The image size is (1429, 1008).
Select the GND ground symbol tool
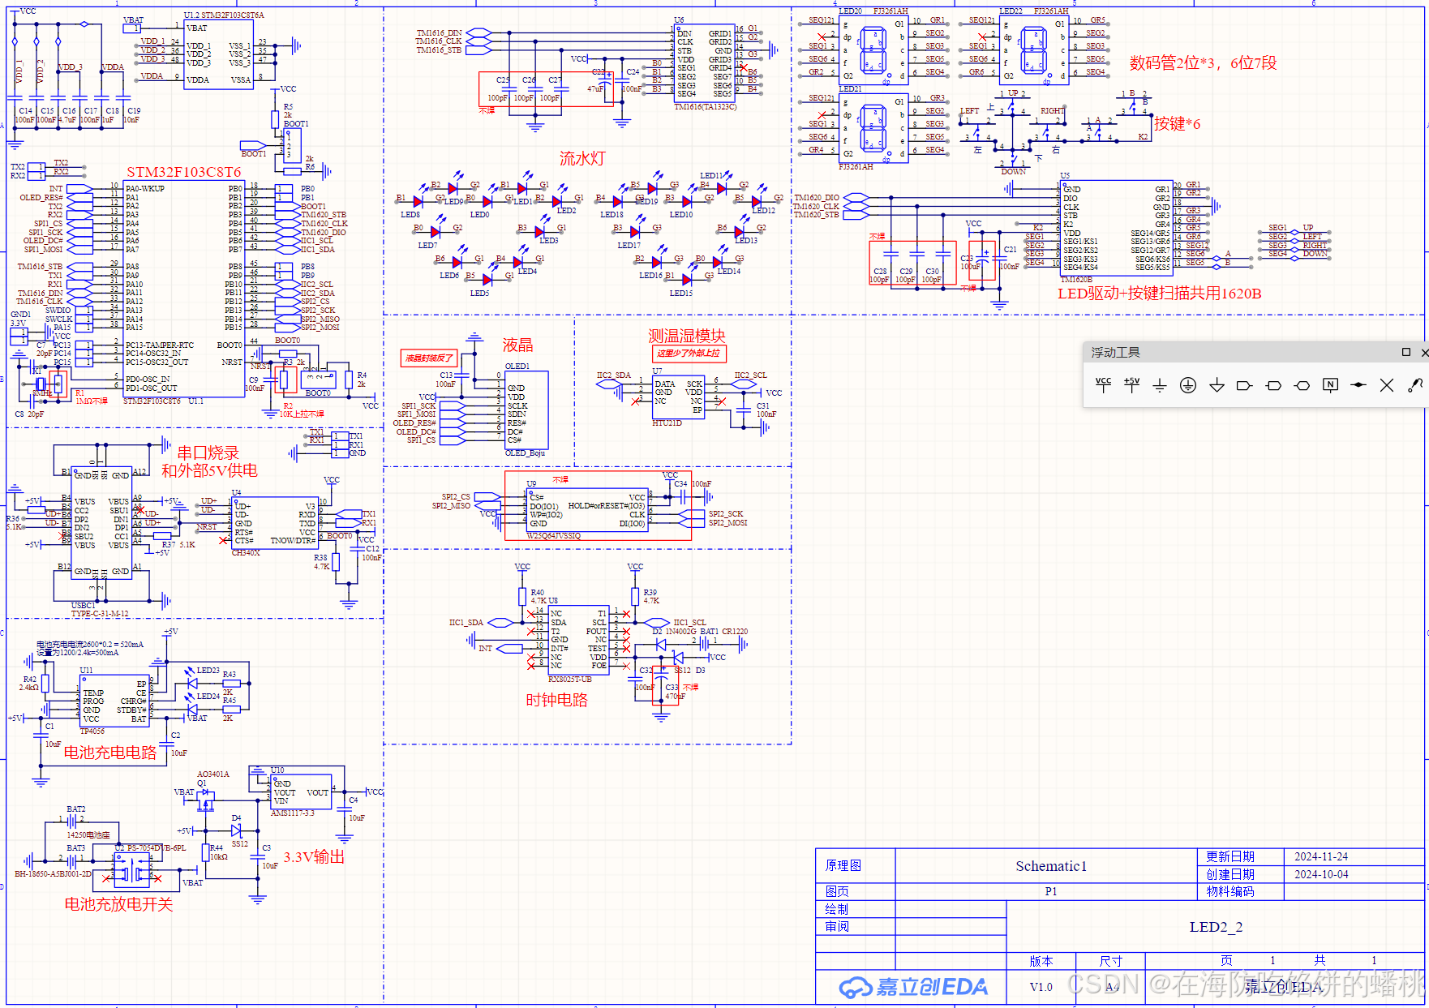[1160, 385]
